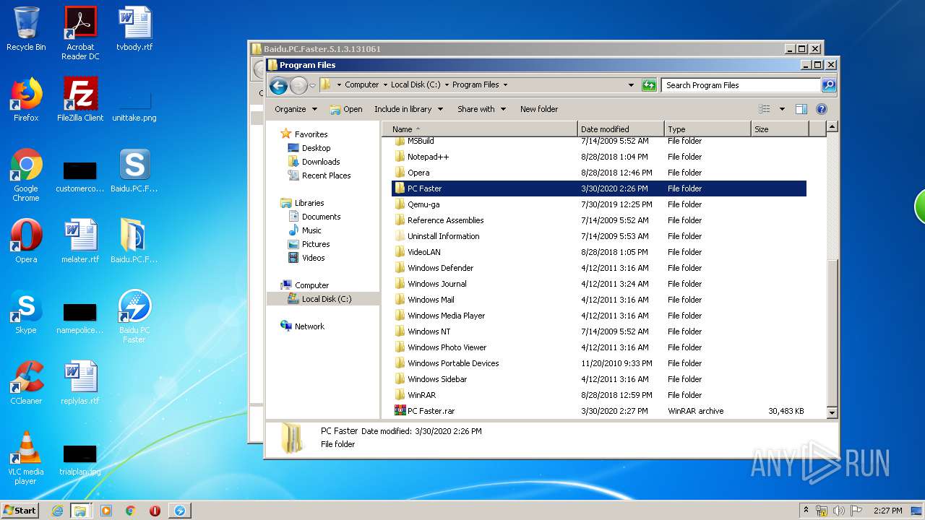Open the view options dropdown arrow
925x520 pixels.
tap(782, 109)
